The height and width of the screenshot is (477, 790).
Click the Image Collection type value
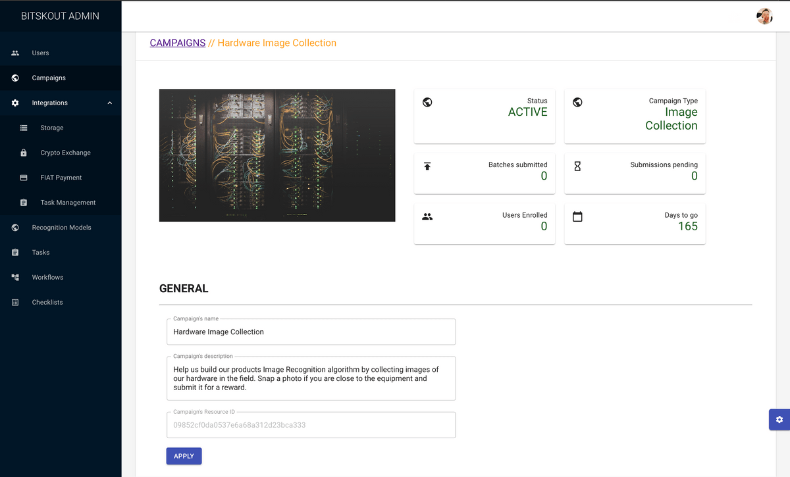pyautogui.click(x=671, y=118)
